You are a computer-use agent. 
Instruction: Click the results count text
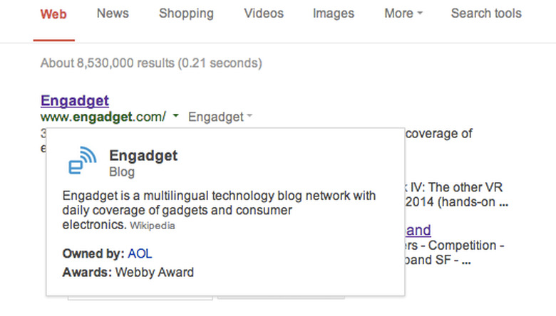tap(151, 63)
